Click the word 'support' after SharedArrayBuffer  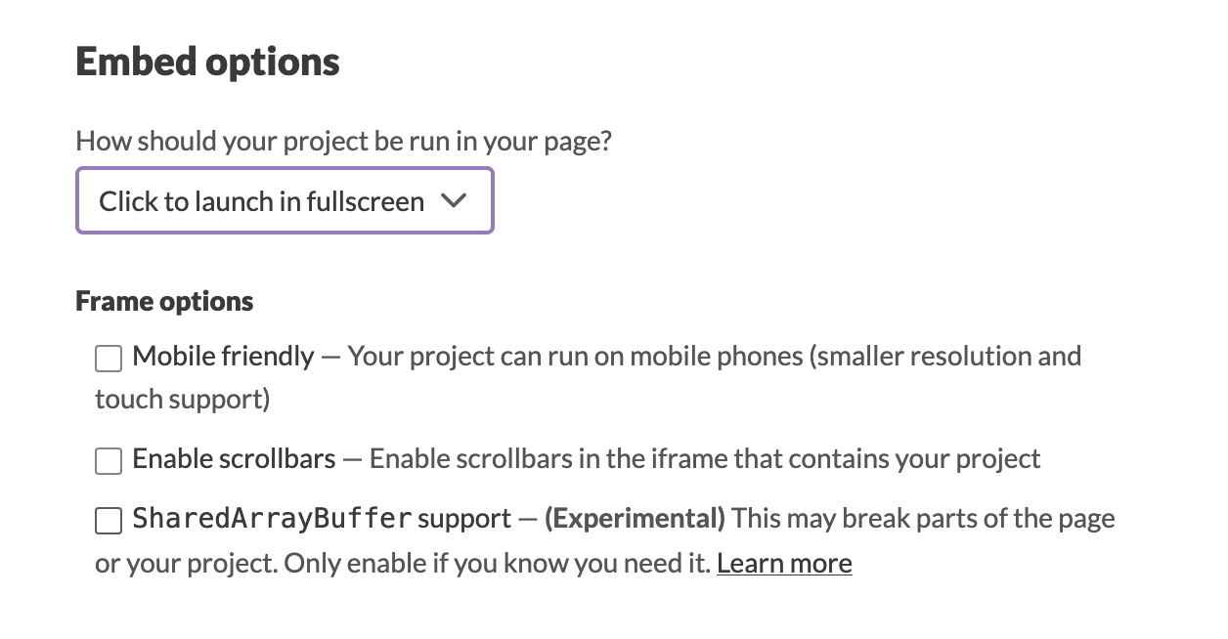tap(463, 518)
